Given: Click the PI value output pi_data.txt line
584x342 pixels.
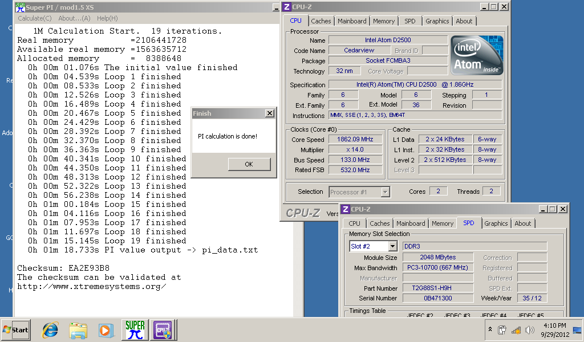Looking at the screenshot, I should tap(143, 250).
